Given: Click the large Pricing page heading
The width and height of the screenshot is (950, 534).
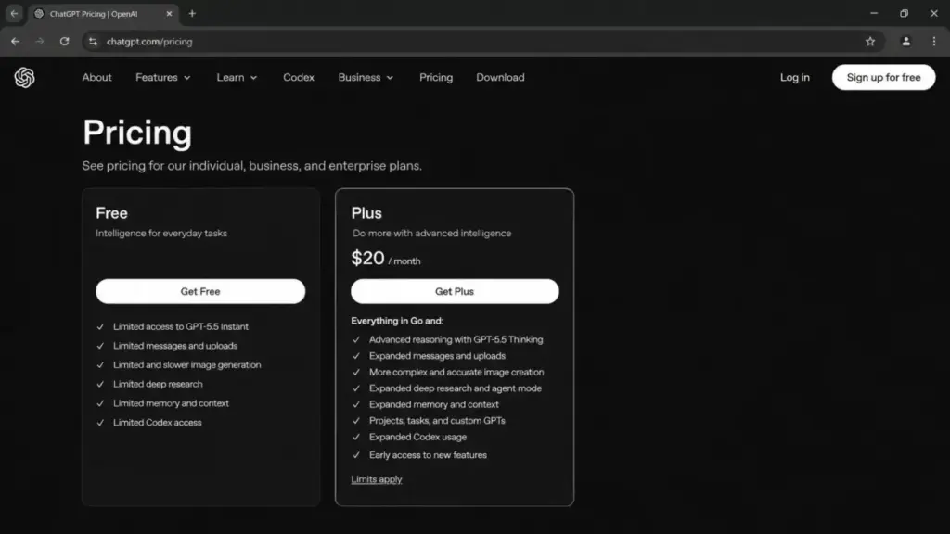Looking at the screenshot, I should pyautogui.click(x=137, y=133).
